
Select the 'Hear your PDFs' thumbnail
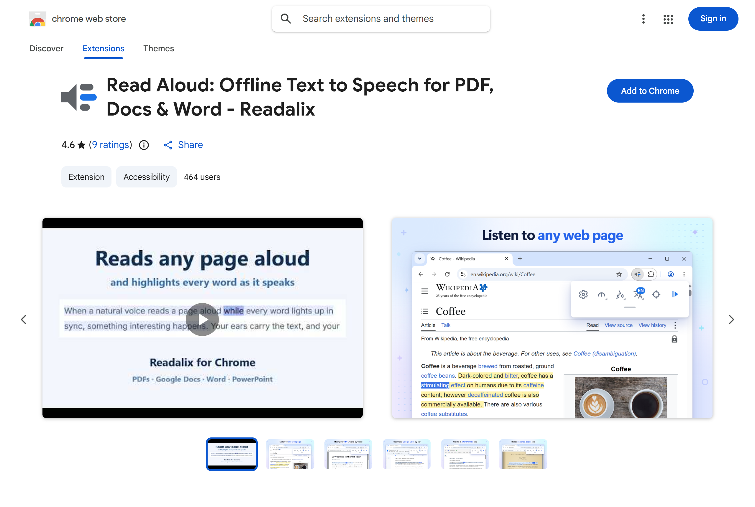(348, 454)
